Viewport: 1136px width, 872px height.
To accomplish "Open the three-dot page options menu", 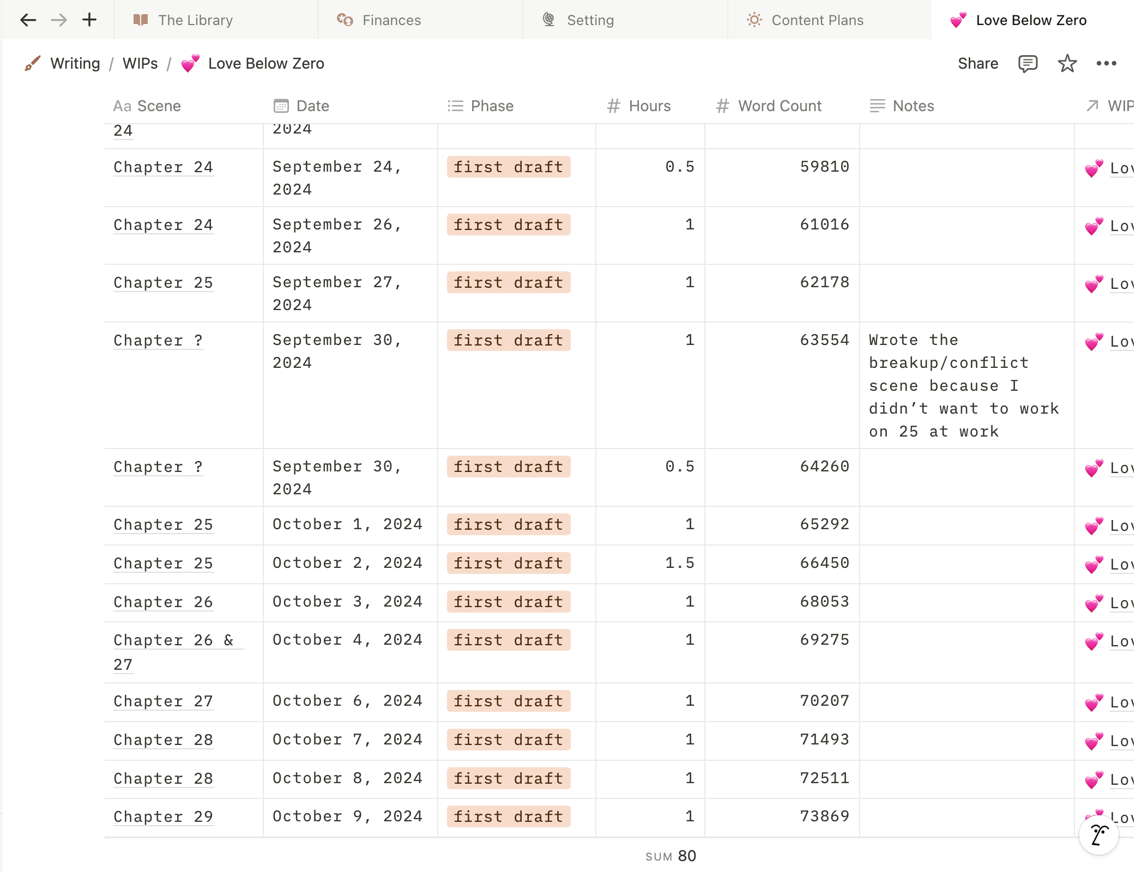I will [1106, 64].
